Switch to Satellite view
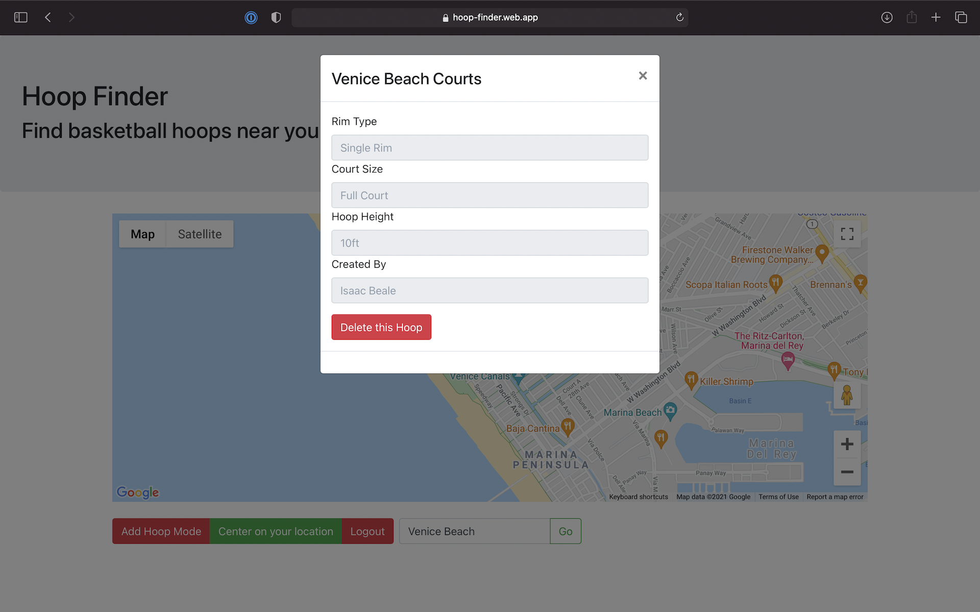 coord(200,234)
